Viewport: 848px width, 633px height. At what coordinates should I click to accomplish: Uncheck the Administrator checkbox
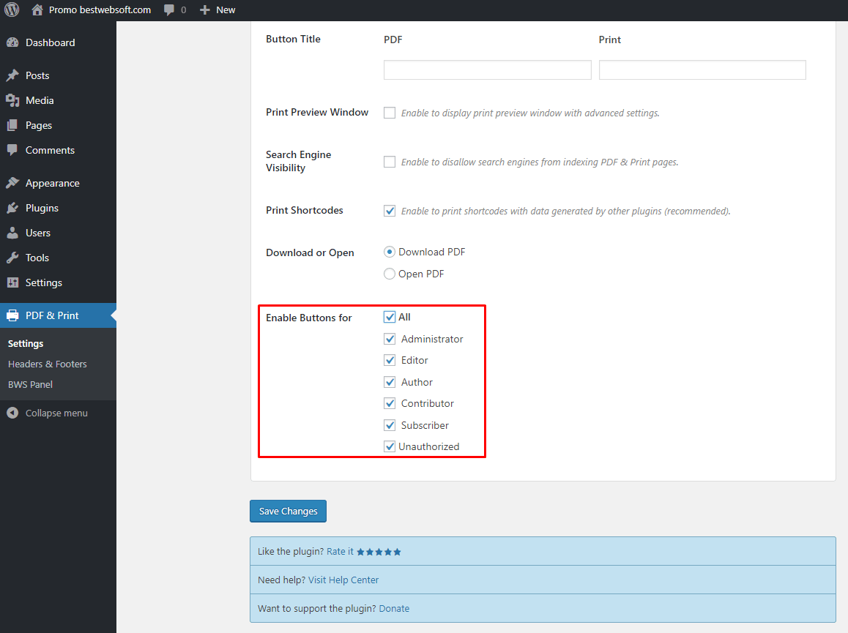pyautogui.click(x=390, y=339)
